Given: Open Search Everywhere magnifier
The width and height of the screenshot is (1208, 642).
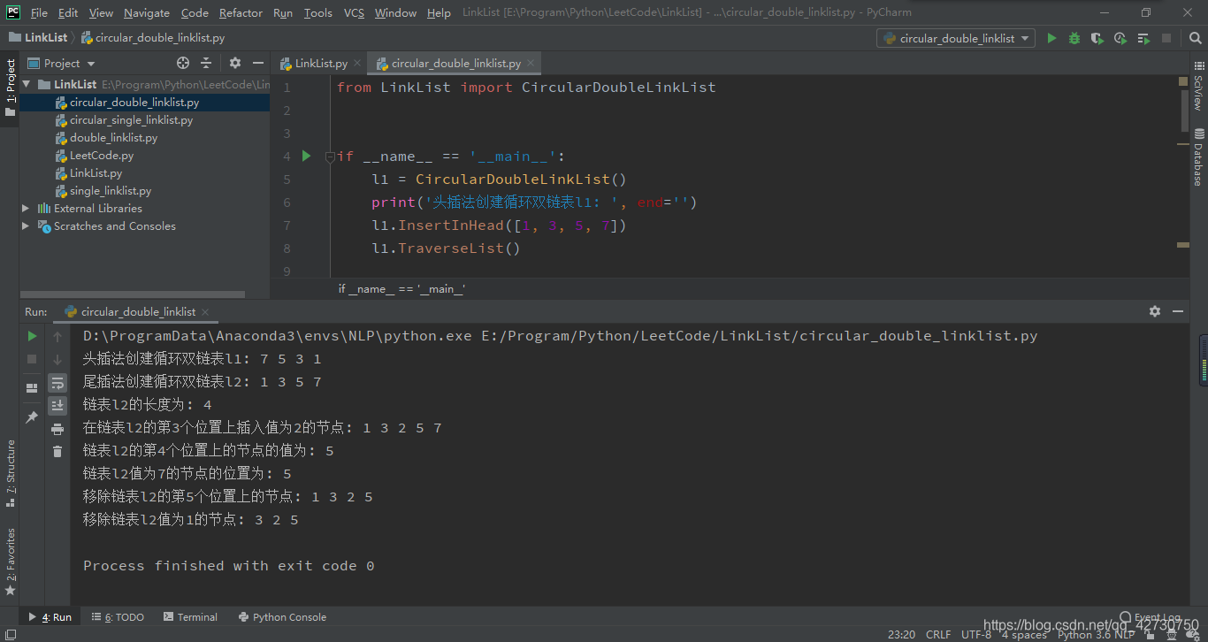Looking at the screenshot, I should 1194,38.
